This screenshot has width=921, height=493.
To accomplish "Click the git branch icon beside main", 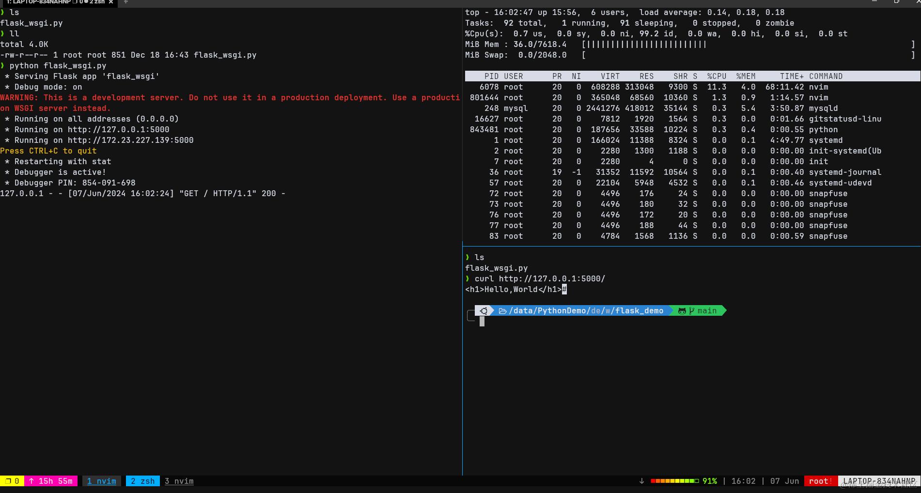I will tap(691, 311).
